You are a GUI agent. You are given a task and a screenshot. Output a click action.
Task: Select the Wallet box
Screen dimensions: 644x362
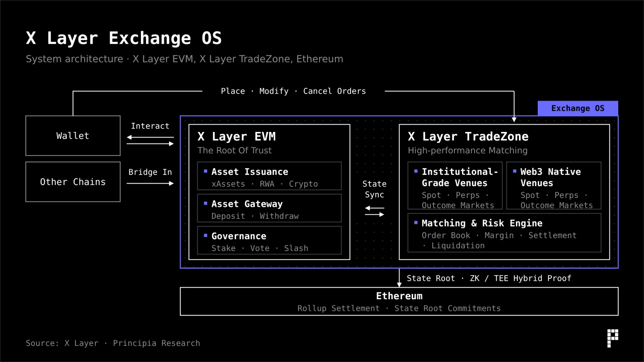point(73,136)
